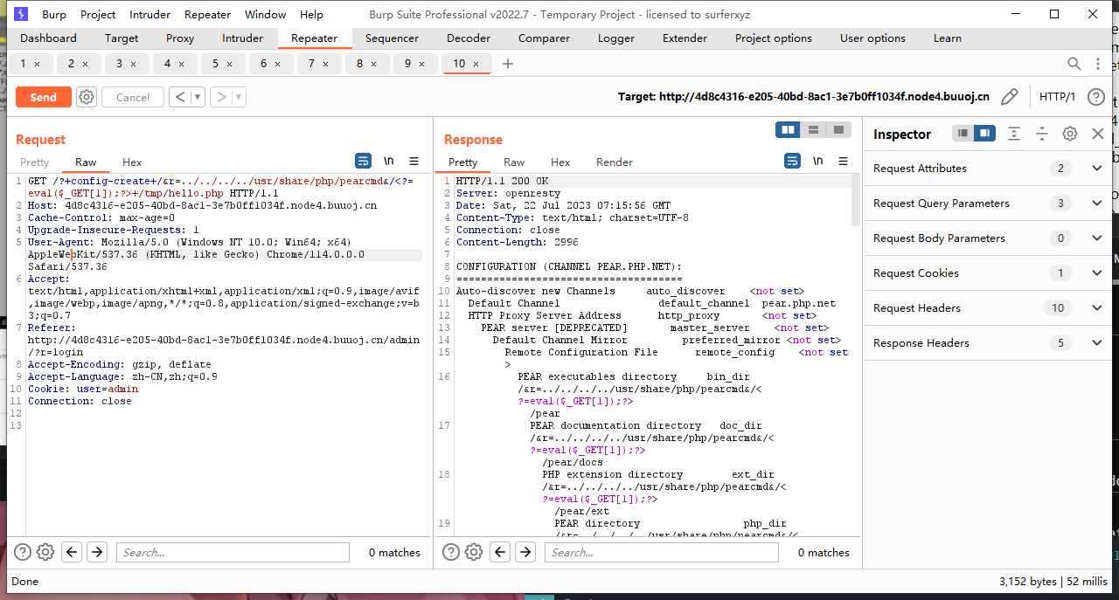Open response search settings gear
Image resolution: width=1119 pixels, height=600 pixels.
[474, 552]
